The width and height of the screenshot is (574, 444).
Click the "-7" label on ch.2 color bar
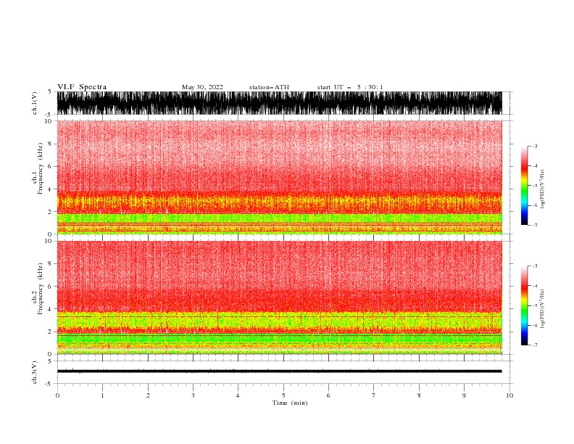click(x=534, y=345)
